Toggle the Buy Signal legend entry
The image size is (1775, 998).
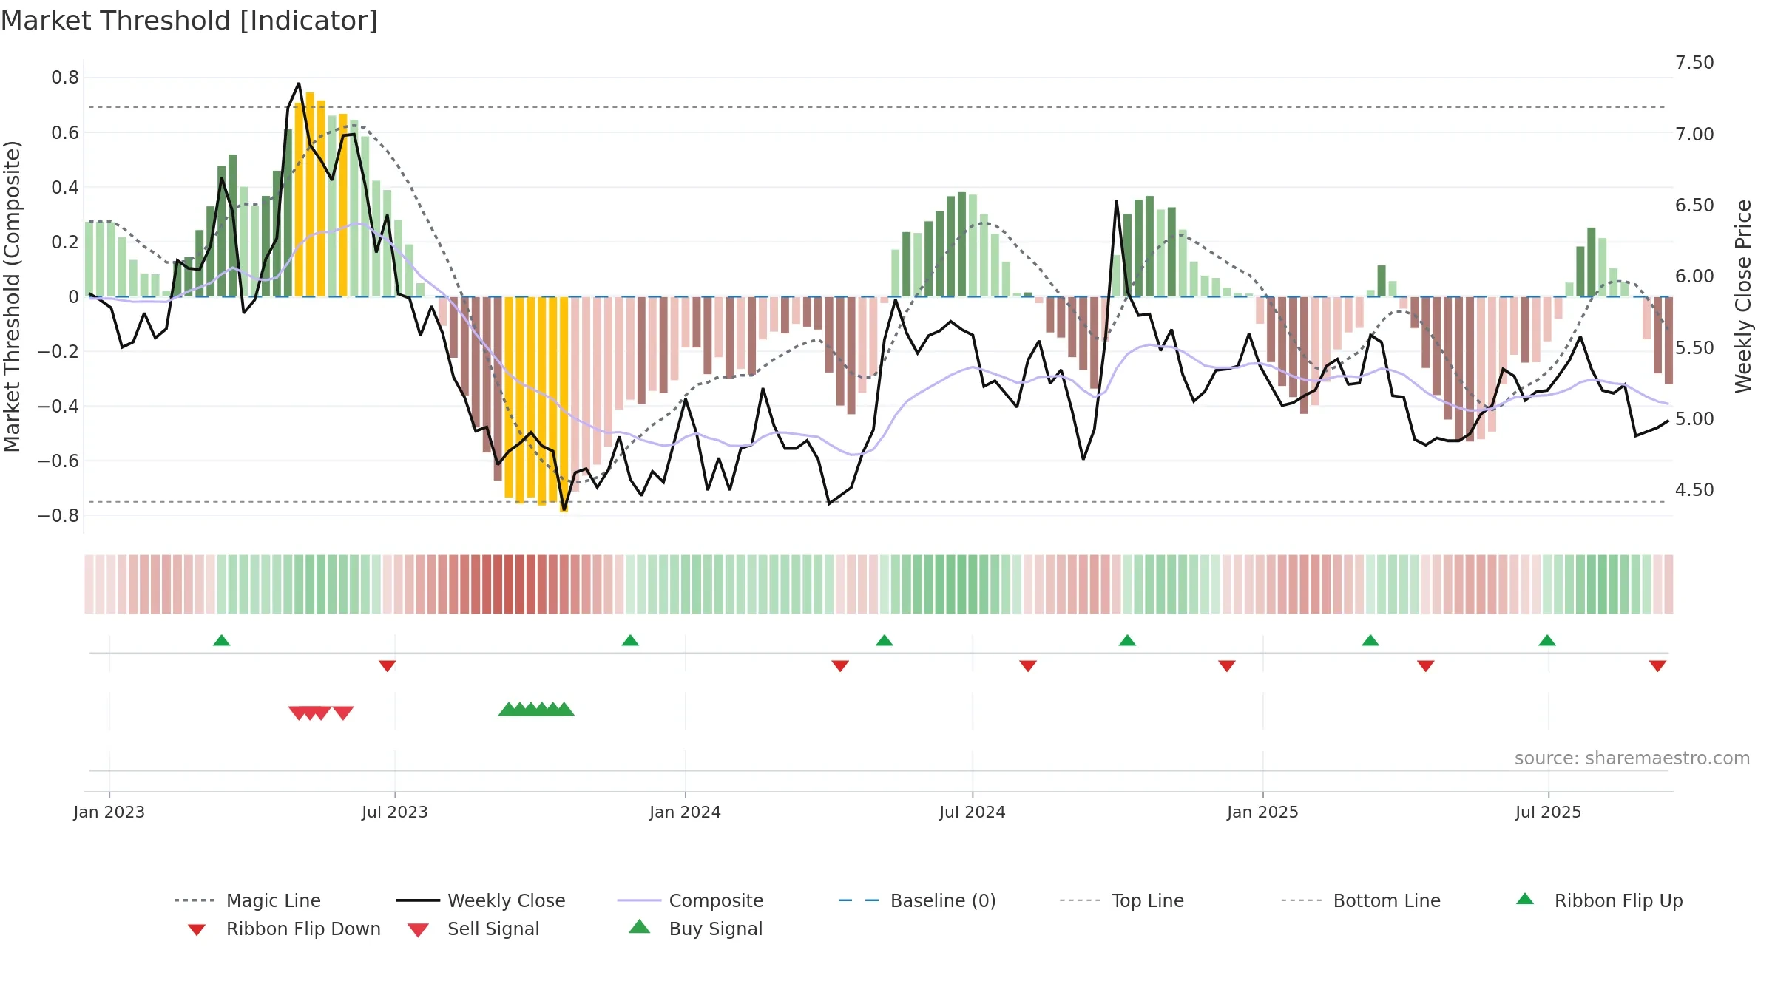tap(695, 929)
